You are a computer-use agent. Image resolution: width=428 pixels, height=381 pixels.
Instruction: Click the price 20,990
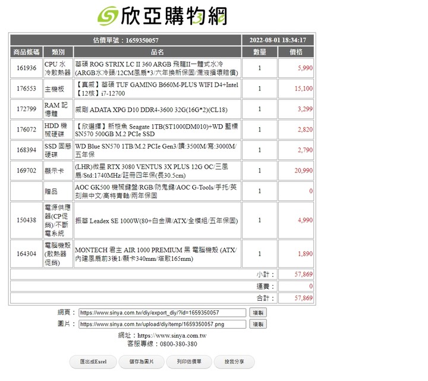[x=304, y=171]
